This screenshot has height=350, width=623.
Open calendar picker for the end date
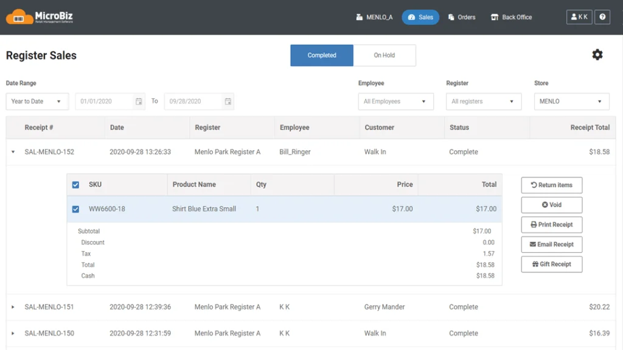point(228,101)
